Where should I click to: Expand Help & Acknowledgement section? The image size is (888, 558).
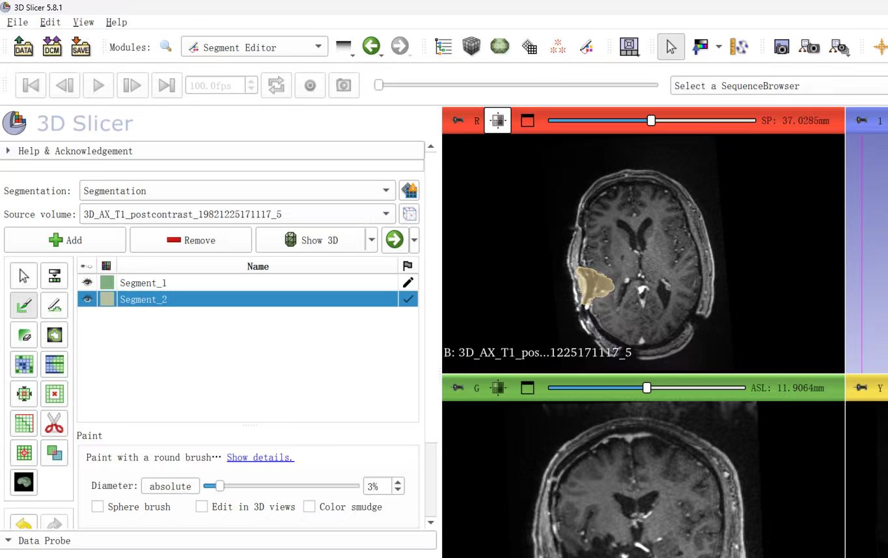coord(213,150)
